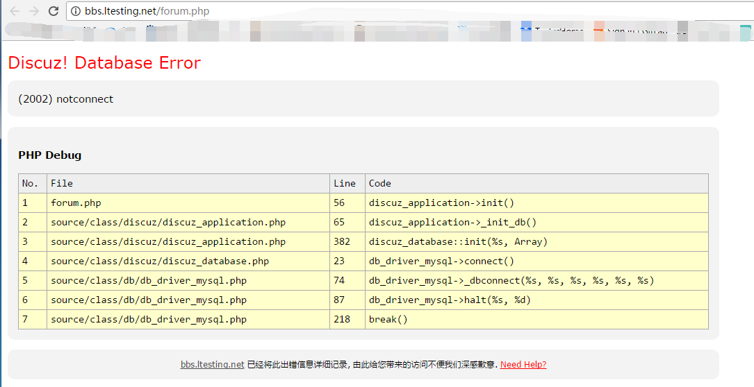This screenshot has height=387, width=754.
Task: Select the Chinese apology text in footer
Action: (372, 364)
